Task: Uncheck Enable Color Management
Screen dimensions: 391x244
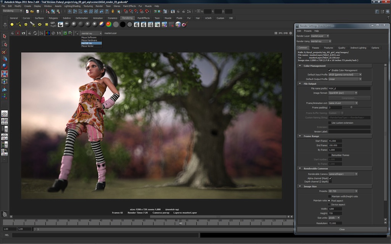Action: [330, 70]
